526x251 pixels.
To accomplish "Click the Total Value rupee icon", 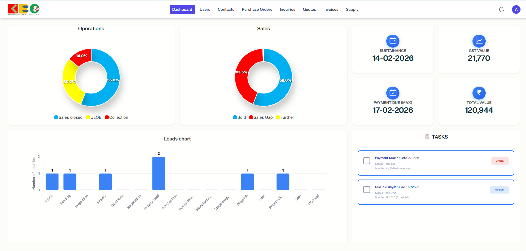I will click(479, 93).
